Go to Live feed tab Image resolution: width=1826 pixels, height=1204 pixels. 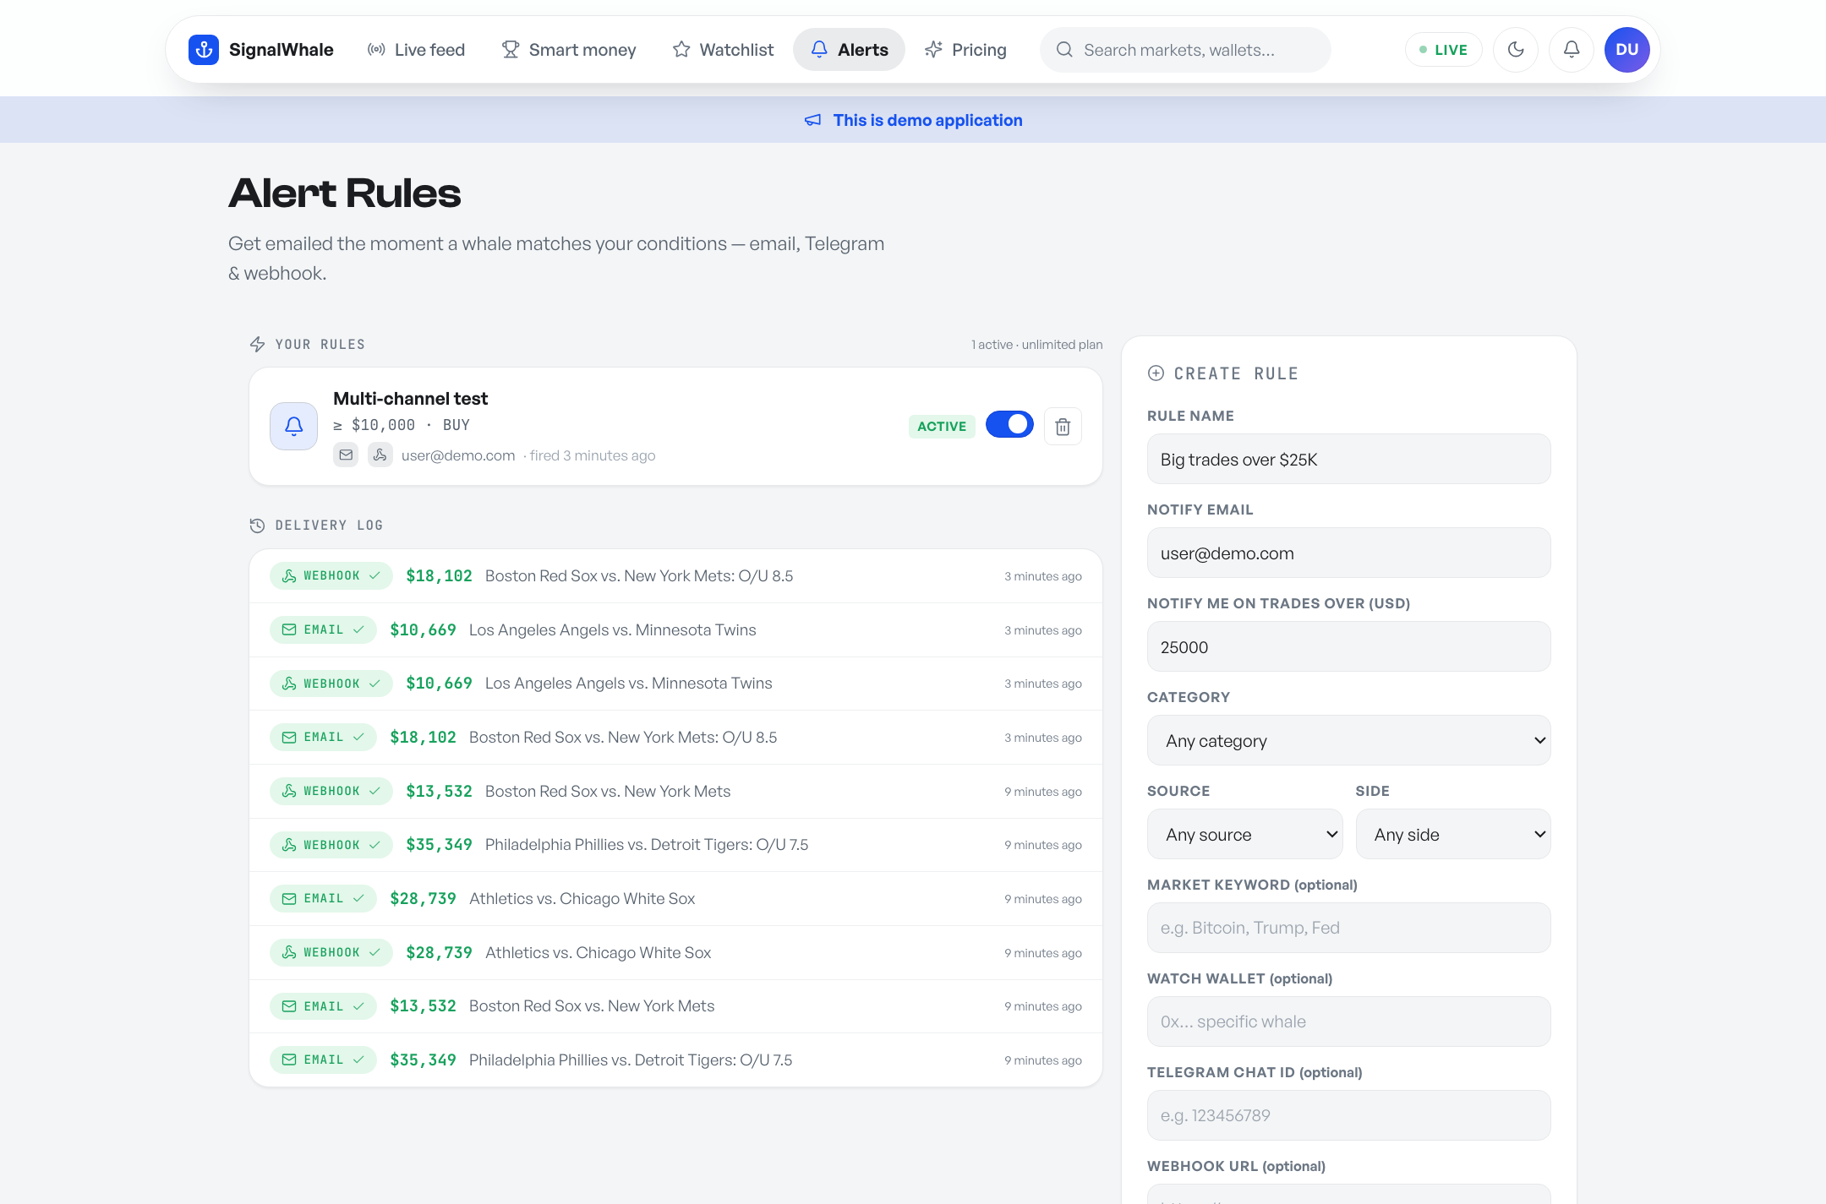[x=416, y=50]
